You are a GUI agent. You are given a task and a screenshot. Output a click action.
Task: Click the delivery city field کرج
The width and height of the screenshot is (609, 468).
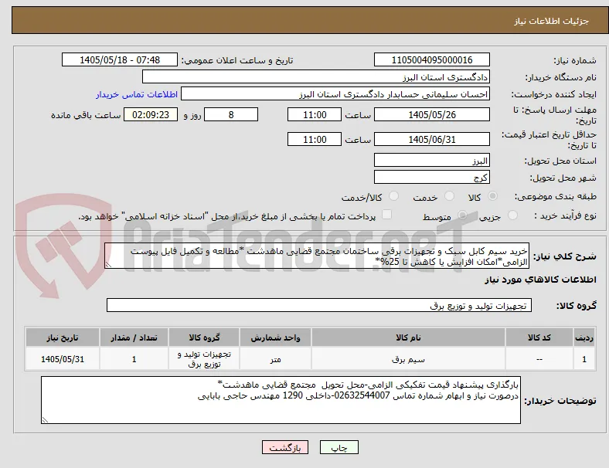pyautogui.click(x=432, y=178)
